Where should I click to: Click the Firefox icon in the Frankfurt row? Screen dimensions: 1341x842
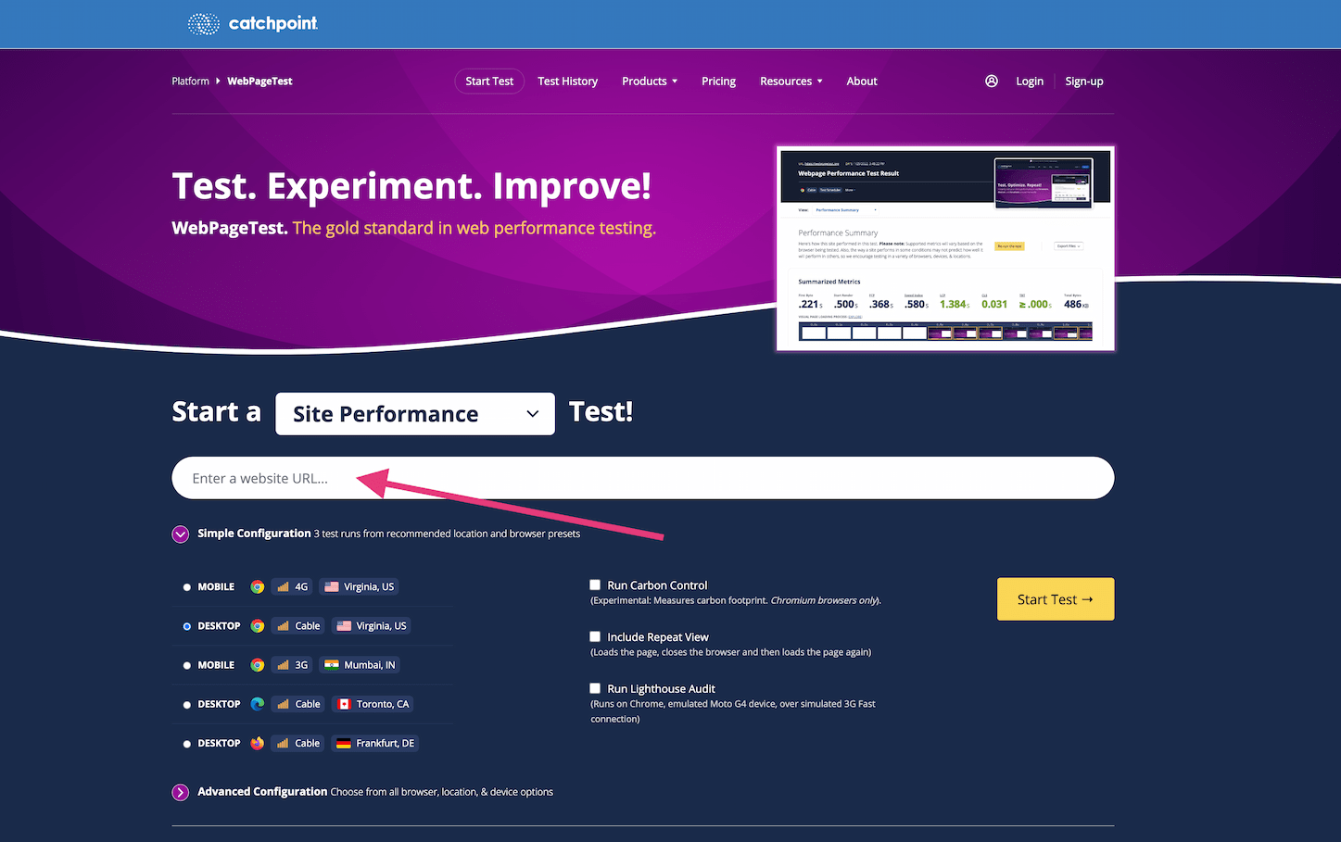258,743
